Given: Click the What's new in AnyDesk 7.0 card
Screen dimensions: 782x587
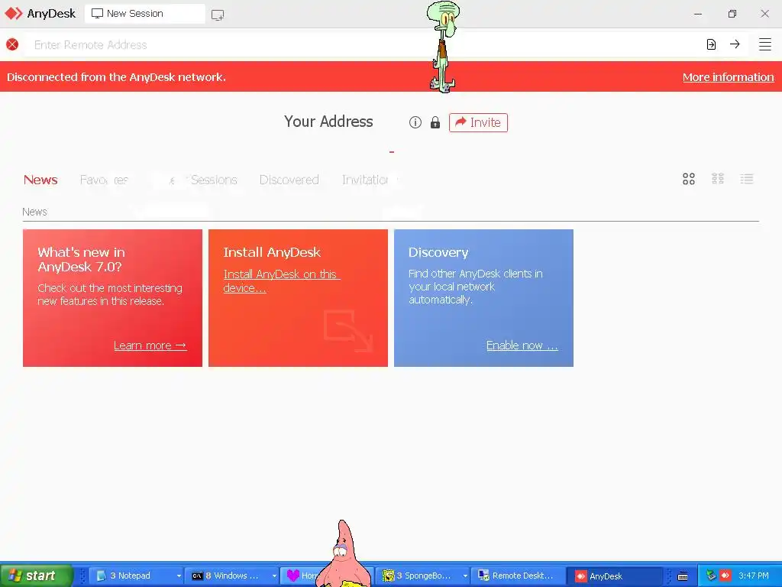Looking at the screenshot, I should 113,298.
